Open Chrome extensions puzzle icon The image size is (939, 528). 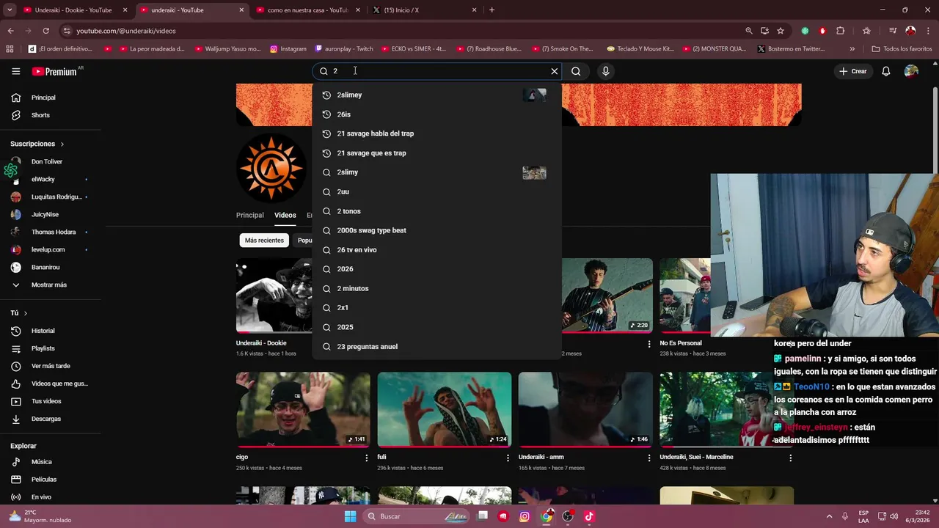click(x=841, y=31)
